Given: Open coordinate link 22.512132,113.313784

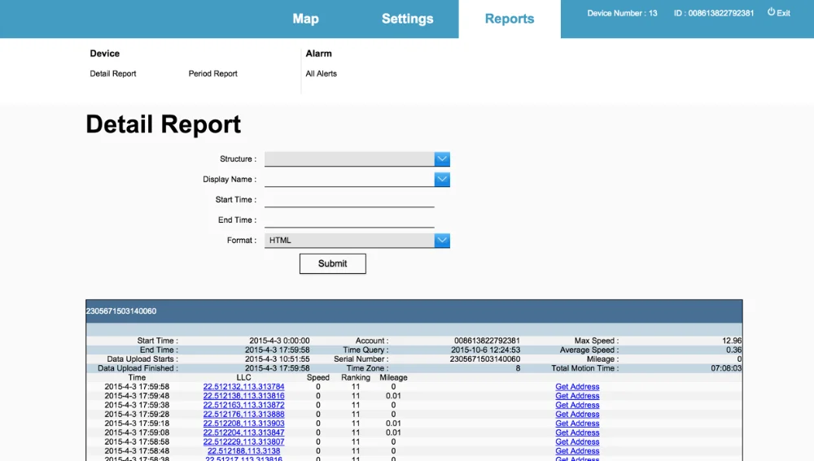Looking at the screenshot, I should tap(243, 387).
